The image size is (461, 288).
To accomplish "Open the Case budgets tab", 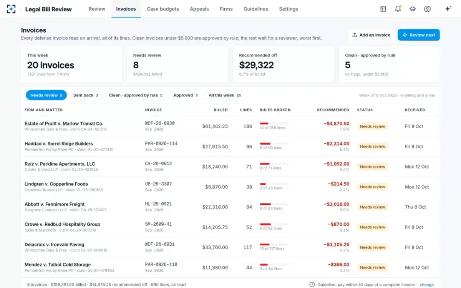I will coord(163,9).
